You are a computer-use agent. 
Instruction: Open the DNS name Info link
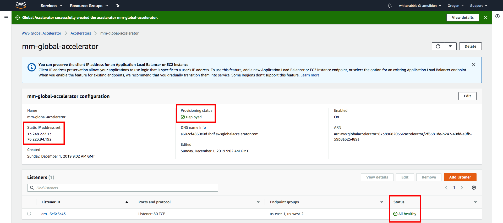pos(203,127)
